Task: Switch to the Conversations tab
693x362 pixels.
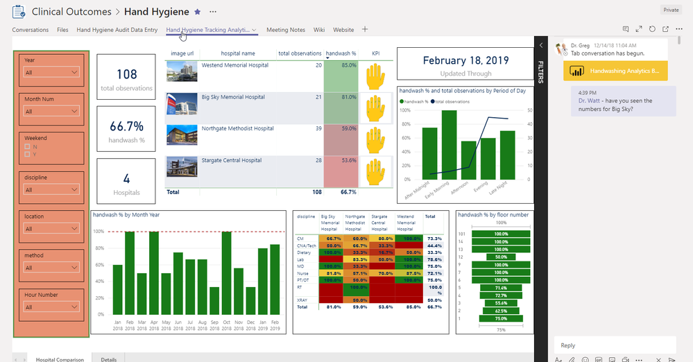Action: (30, 30)
